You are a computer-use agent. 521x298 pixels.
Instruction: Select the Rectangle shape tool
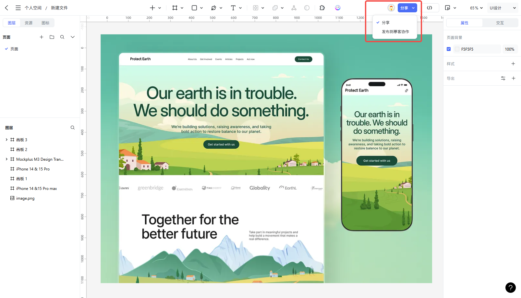tap(194, 8)
